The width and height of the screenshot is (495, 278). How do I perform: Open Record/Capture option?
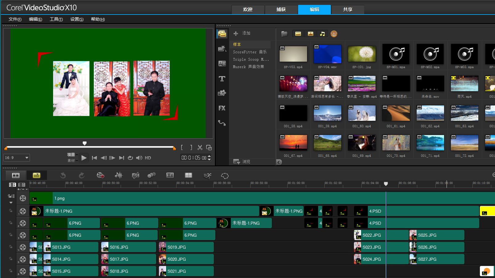tap(100, 175)
